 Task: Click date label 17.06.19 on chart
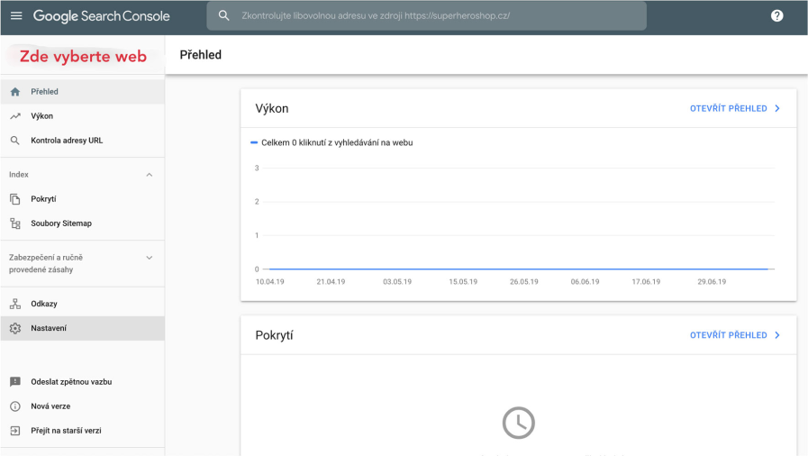point(646,282)
